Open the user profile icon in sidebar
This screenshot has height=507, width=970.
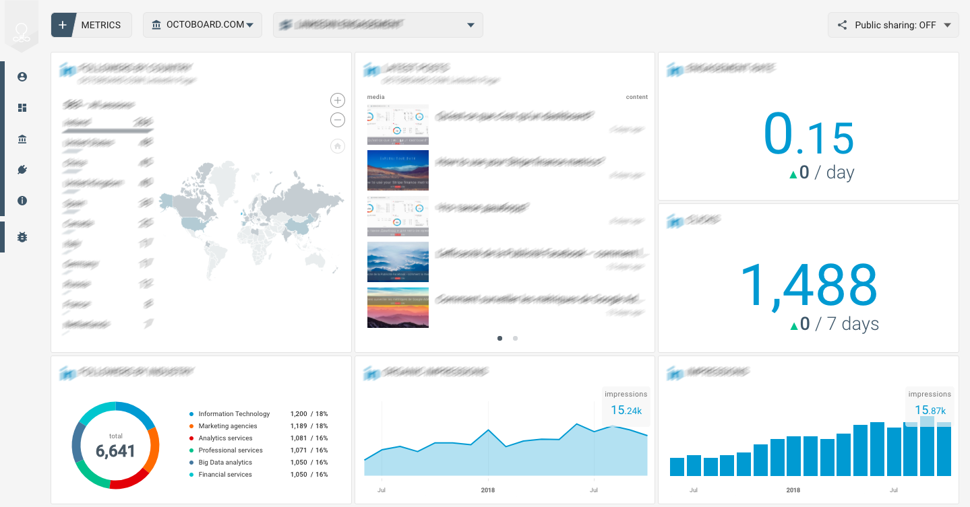click(22, 77)
